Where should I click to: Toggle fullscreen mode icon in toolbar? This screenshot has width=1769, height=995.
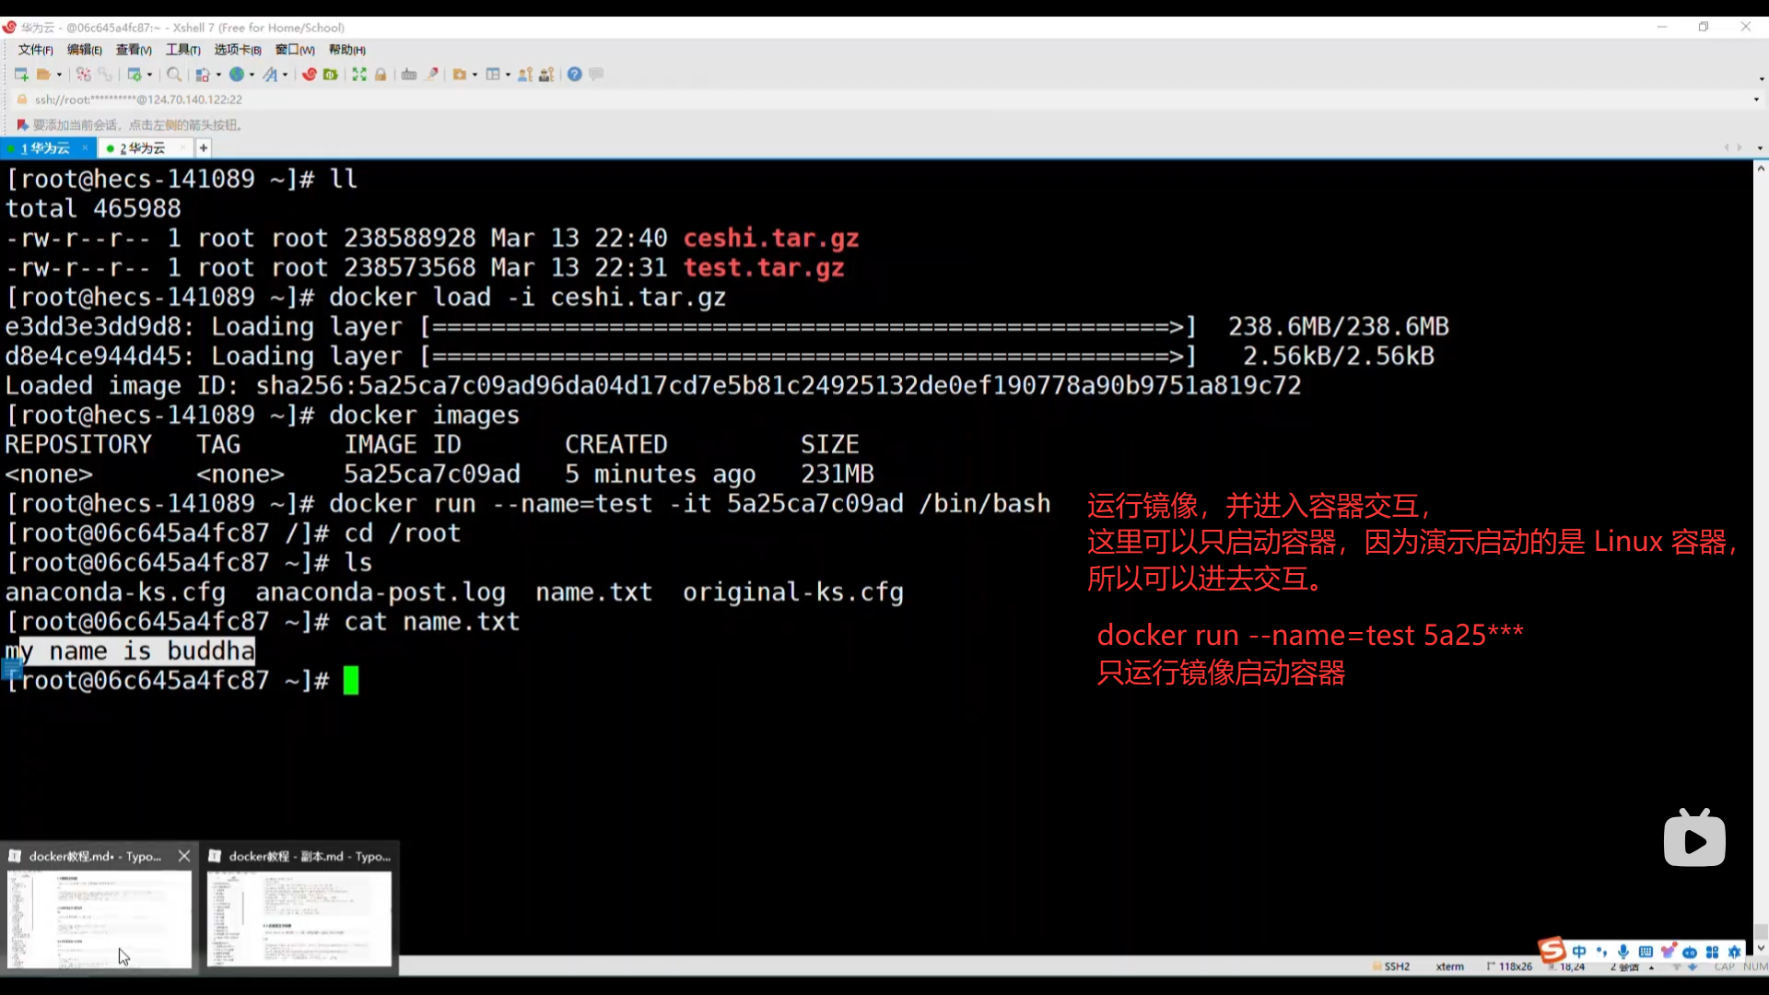(x=359, y=75)
